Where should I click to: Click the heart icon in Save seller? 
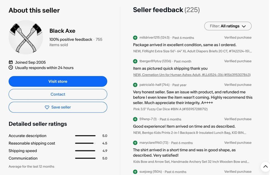[x=47, y=107]
